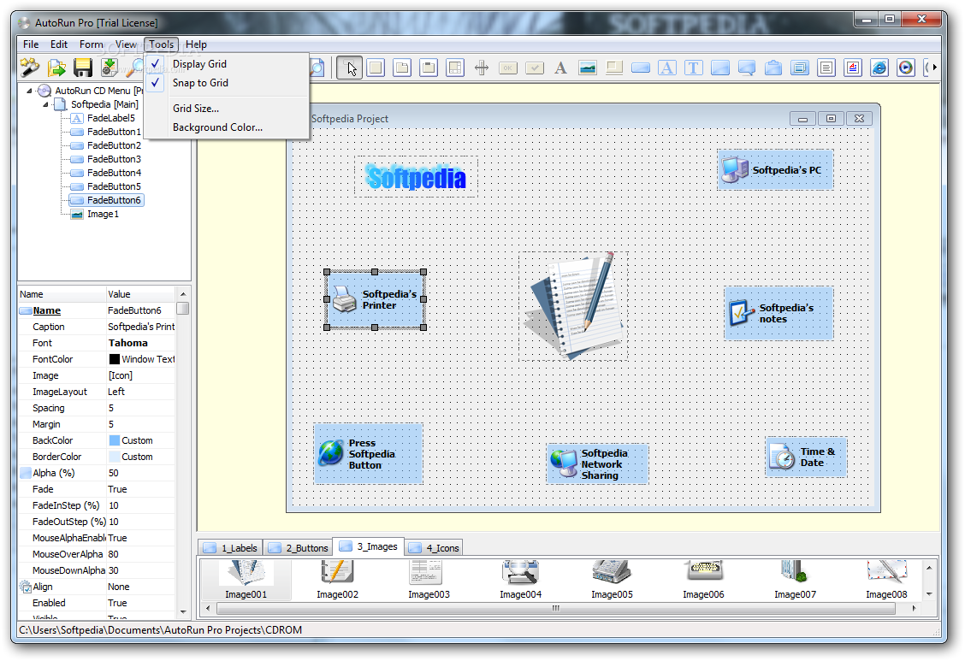Viewport: 965px width, 661px height.
Task: Click the properties panel scroll down arrow
Action: click(x=183, y=612)
